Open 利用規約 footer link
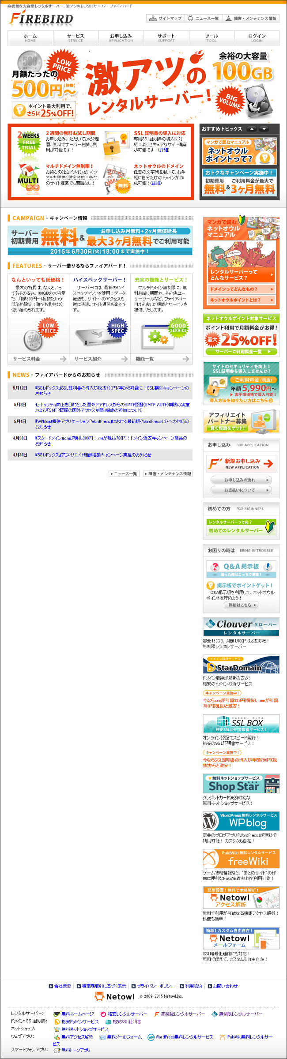The width and height of the screenshot is (287, 1059). (191, 986)
